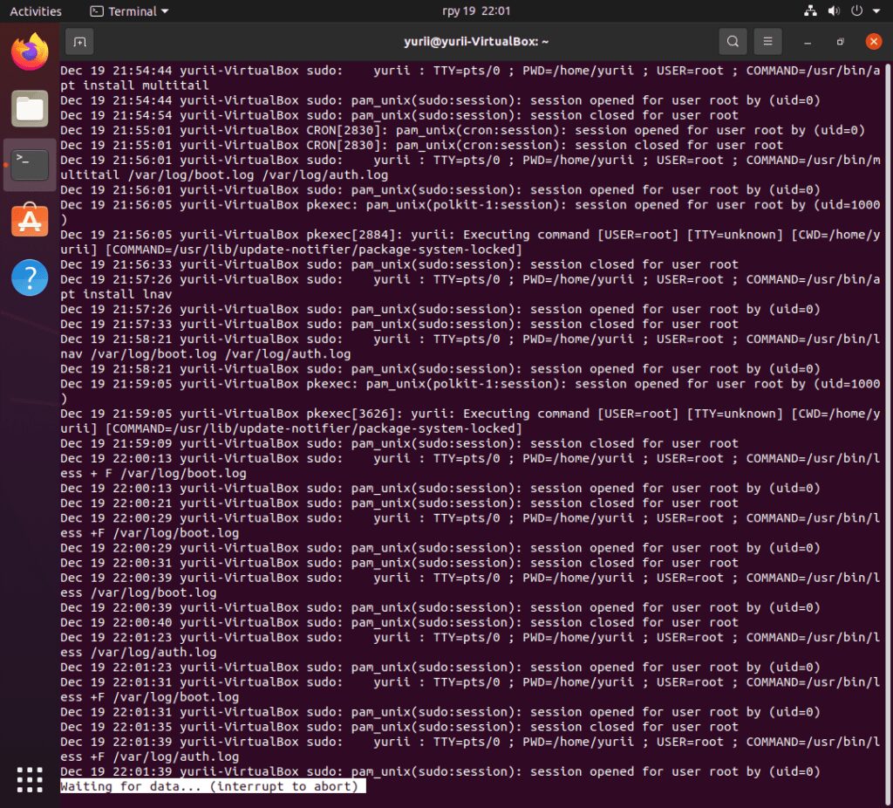Open the Files manager in the dock

(30, 108)
